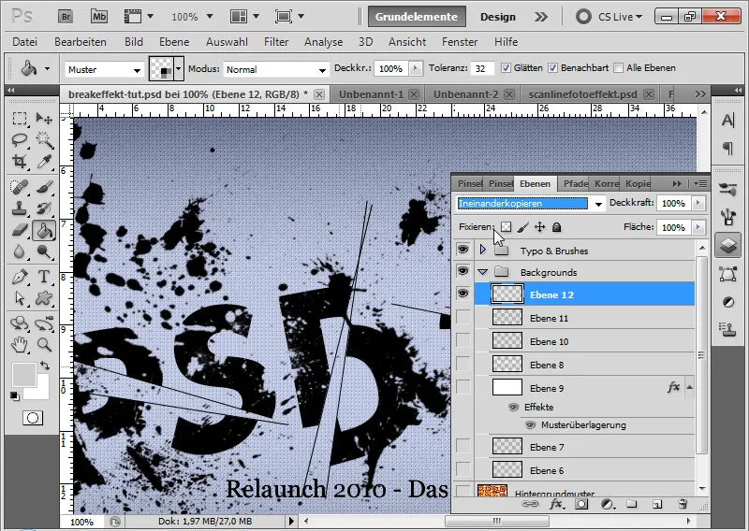This screenshot has width=749, height=531.
Task: Select the Dodge tool
Action: pos(44,251)
